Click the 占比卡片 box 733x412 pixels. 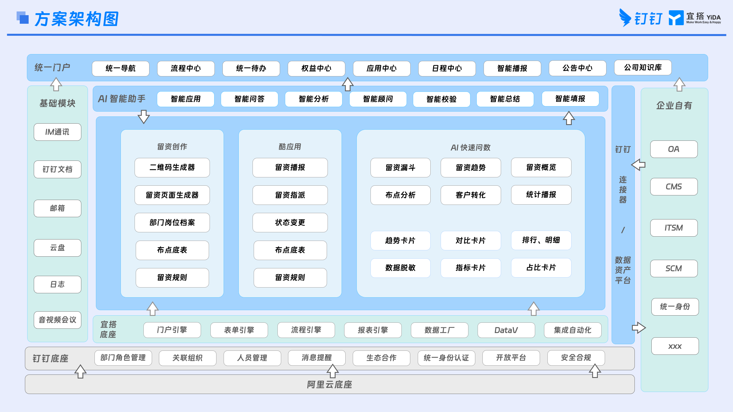point(541,268)
